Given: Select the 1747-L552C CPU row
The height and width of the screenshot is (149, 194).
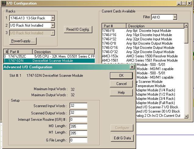Looking at the screenshot, I should [x=49, y=56].
